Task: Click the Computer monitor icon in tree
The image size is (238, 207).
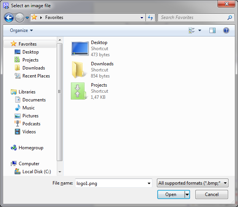Action: click(x=14, y=164)
